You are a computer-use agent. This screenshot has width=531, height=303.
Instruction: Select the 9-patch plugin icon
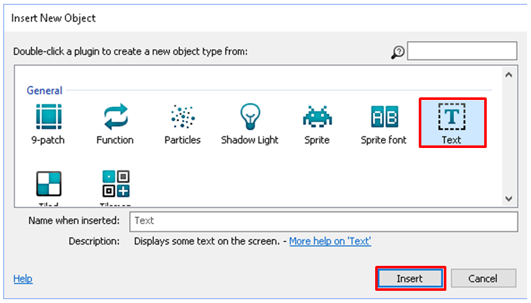[x=48, y=117]
